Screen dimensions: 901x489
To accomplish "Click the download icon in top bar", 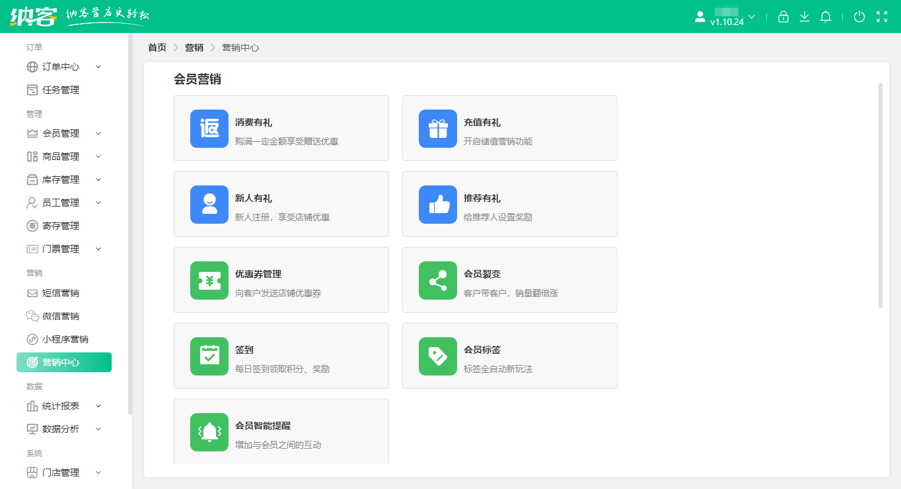I will click(x=805, y=17).
